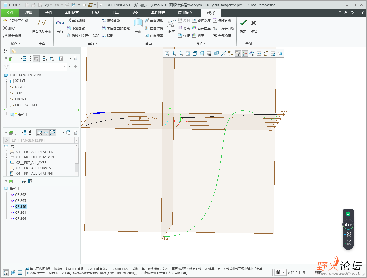Select the FRONT datum plane in model tree
Image resolution: width=367 pixels, height=278 pixels.
[21, 99]
